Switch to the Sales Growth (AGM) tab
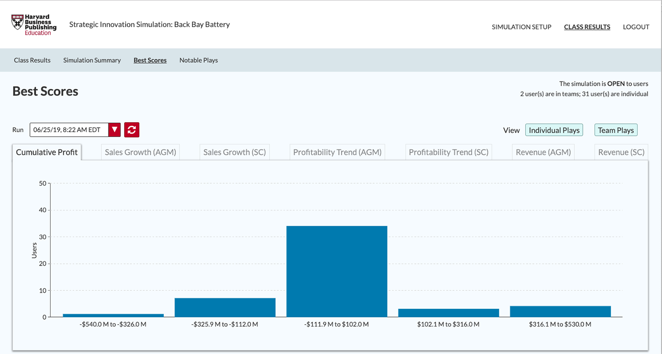The image size is (662, 354). click(140, 152)
